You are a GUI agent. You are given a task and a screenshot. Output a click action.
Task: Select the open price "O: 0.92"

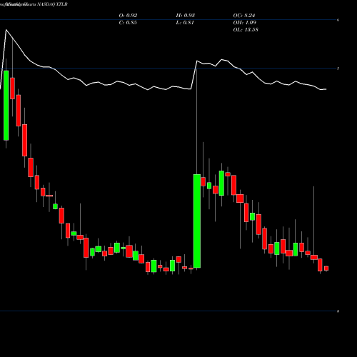128,16
